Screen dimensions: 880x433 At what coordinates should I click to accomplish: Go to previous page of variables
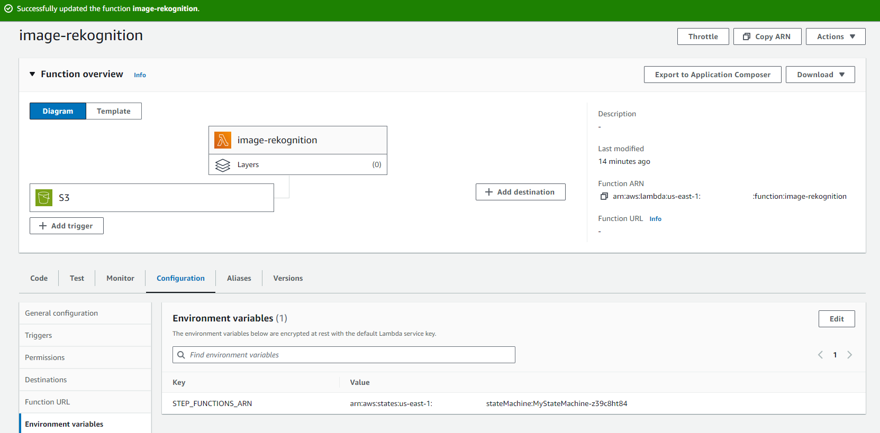820,355
